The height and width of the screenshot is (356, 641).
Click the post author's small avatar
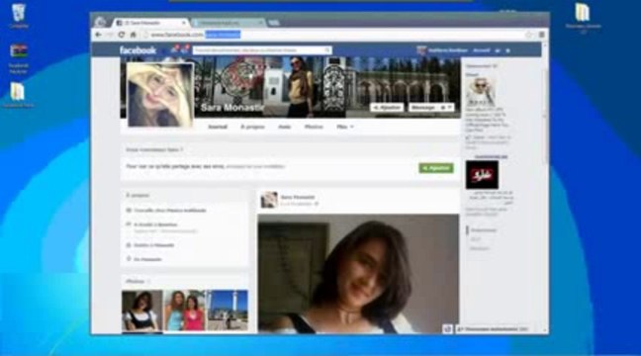(x=269, y=200)
